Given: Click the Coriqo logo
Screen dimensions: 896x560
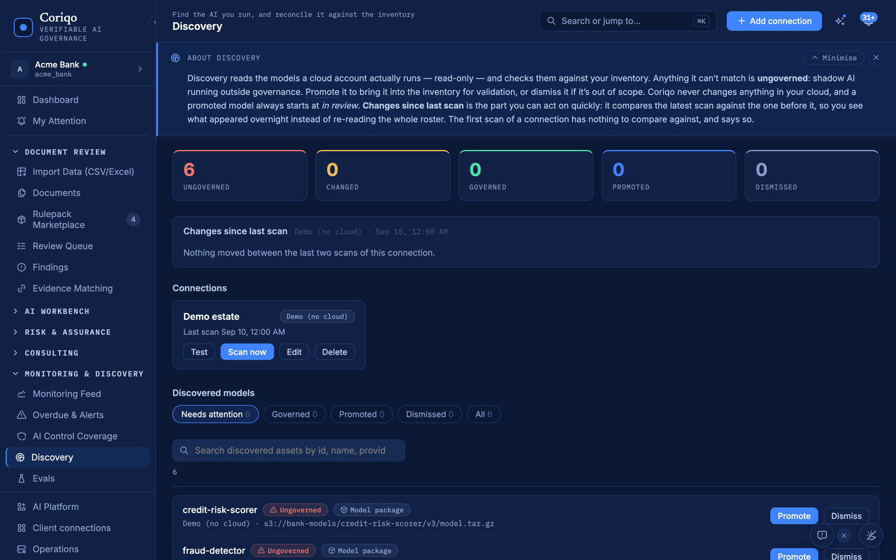Looking at the screenshot, I should click(x=23, y=27).
